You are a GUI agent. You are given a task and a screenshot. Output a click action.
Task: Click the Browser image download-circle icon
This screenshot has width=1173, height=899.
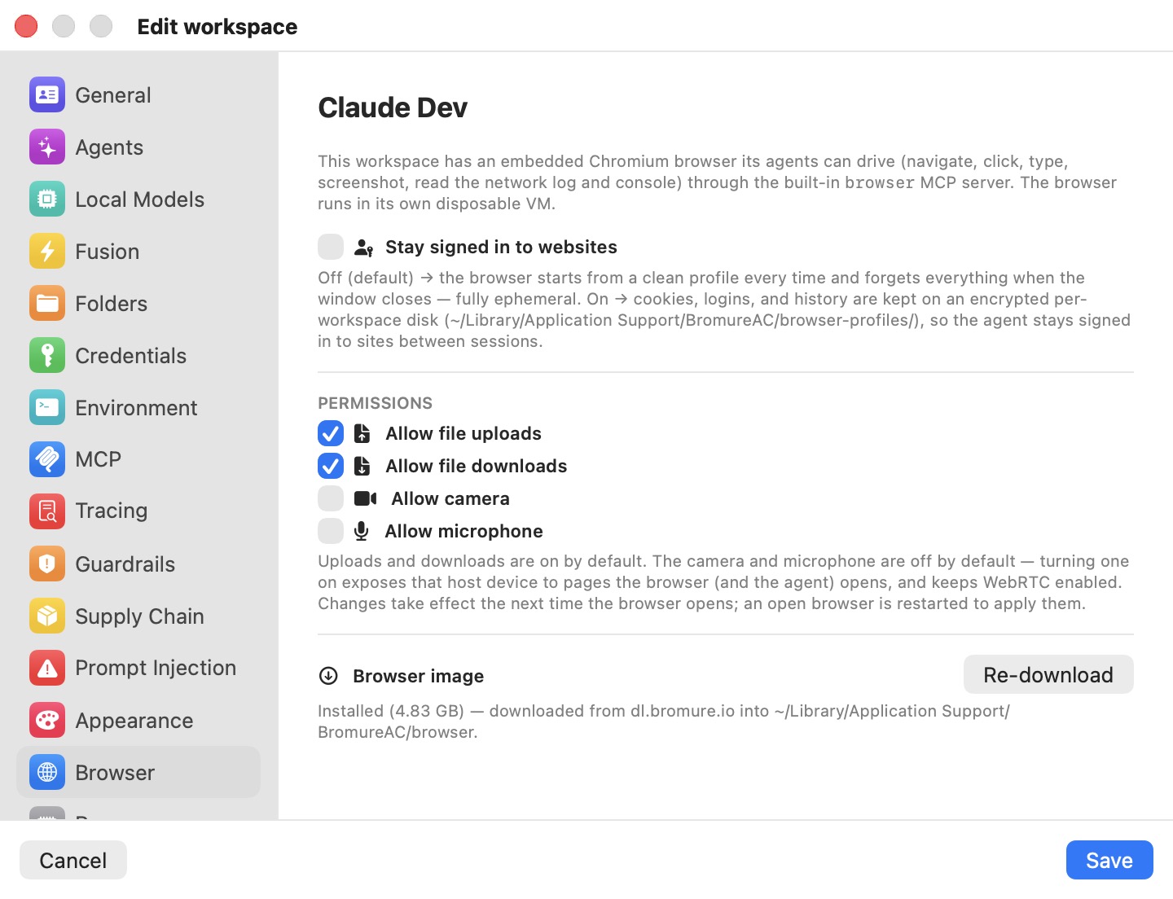(328, 676)
